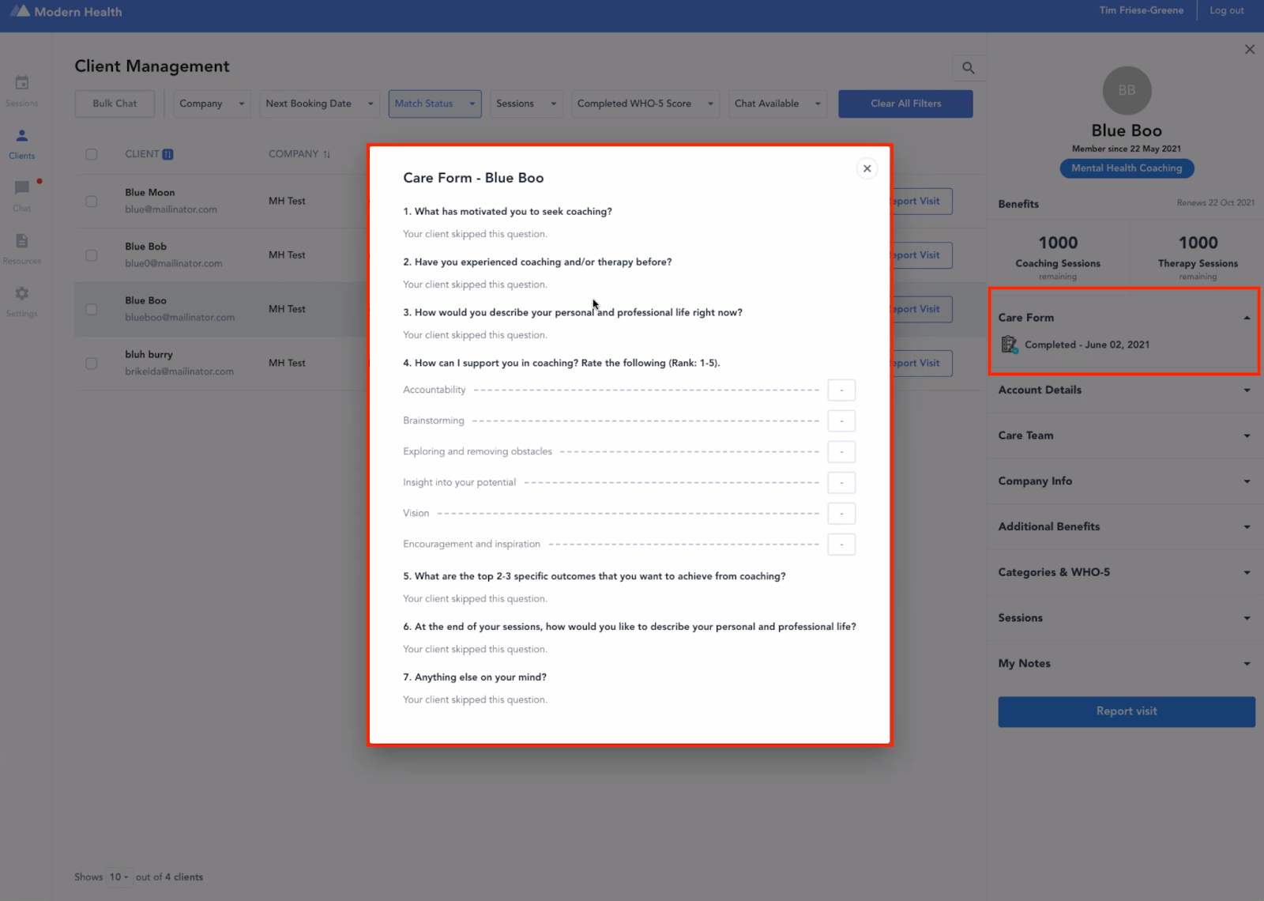The height and width of the screenshot is (901, 1264).
Task: Expand the Account Details section
Action: pos(1123,390)
